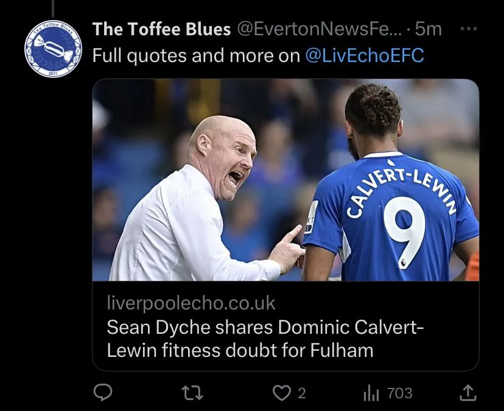Click the display name The Toffee Blues
The image size is (504, 411).
pyautogui.click(x=162, y=29)
